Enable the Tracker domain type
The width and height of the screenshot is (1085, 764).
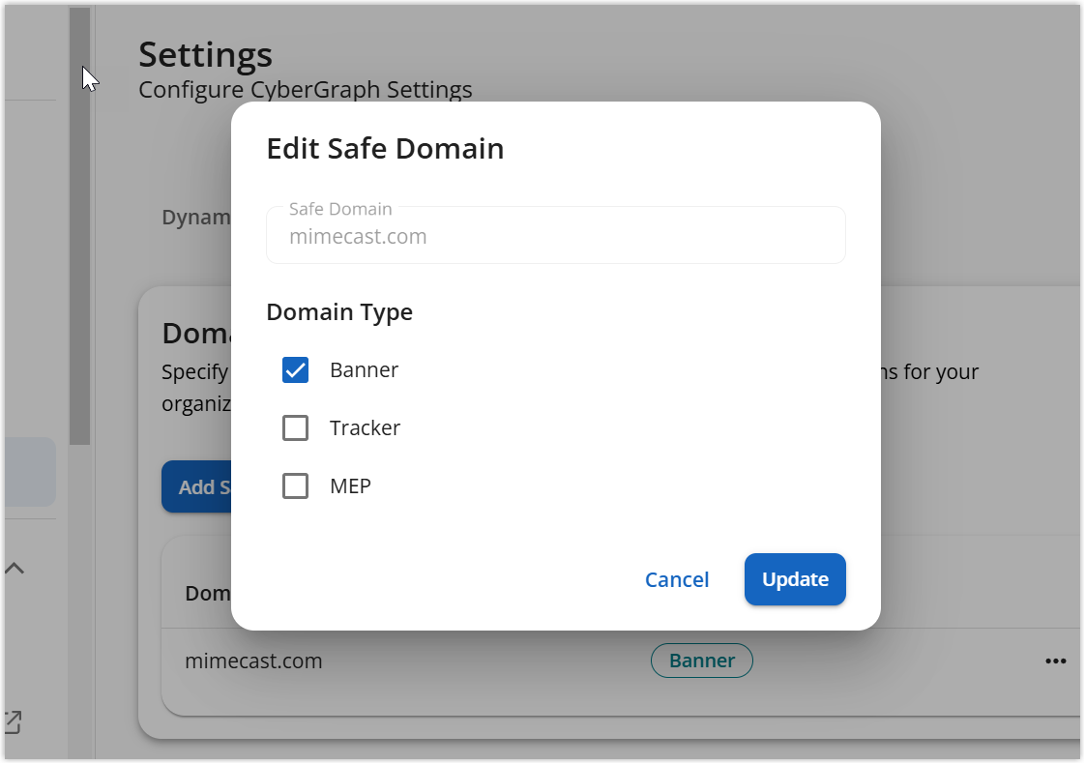pyautogui.click(x=295, y=427)
